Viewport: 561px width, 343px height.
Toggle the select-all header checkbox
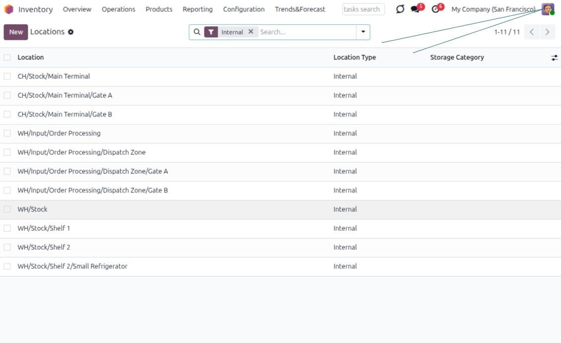coord(7,57)
